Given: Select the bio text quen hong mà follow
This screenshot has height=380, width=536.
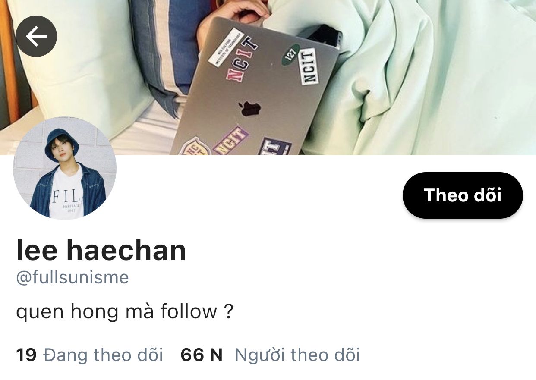Looking at the screenshot, I should 125,311.
